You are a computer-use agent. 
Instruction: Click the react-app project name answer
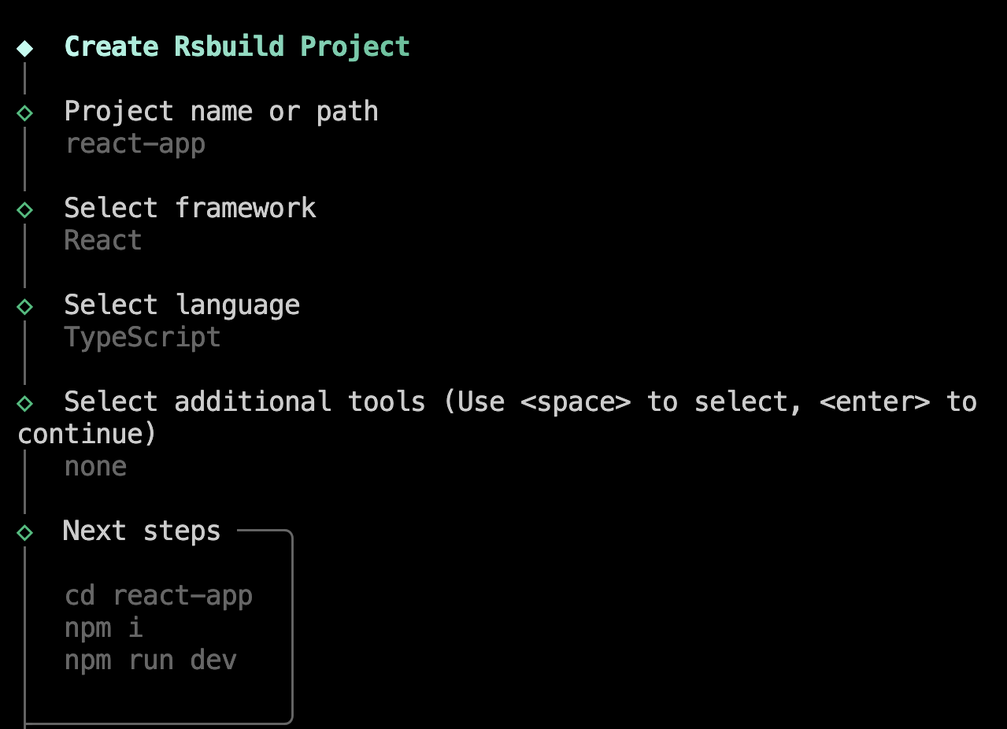(135, 144)
